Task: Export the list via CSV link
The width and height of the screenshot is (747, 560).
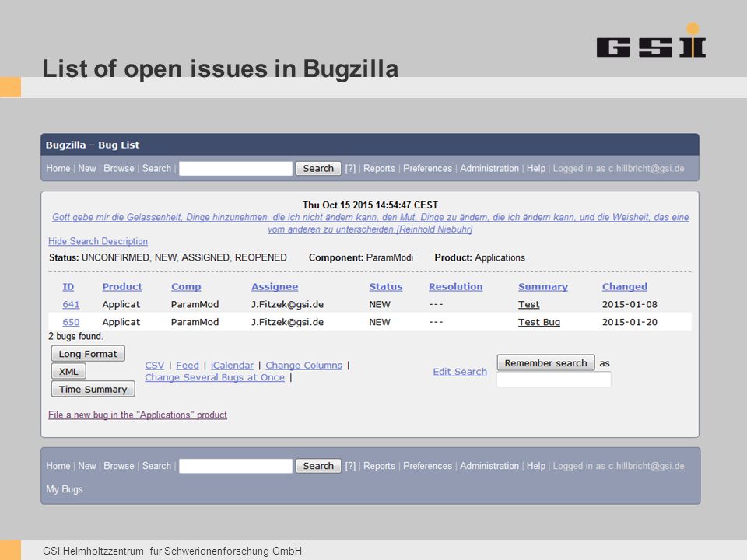Action: coord(154,366)
